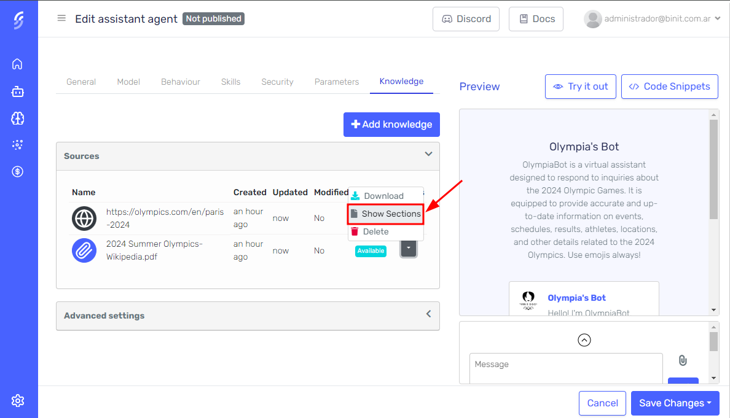Click the preview panel vertical scrollbar thumb
This screenshot has width=730, height=418.
pyautogui.click(x=713, y=169)
